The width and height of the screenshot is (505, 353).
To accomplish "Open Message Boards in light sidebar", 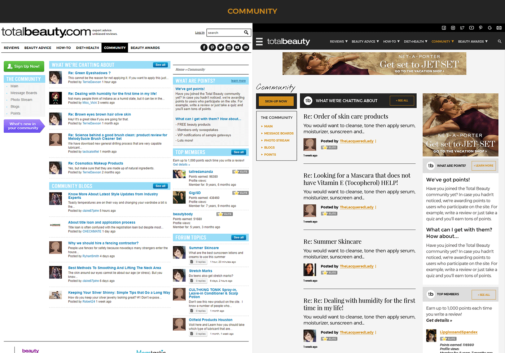I will 24,93.
